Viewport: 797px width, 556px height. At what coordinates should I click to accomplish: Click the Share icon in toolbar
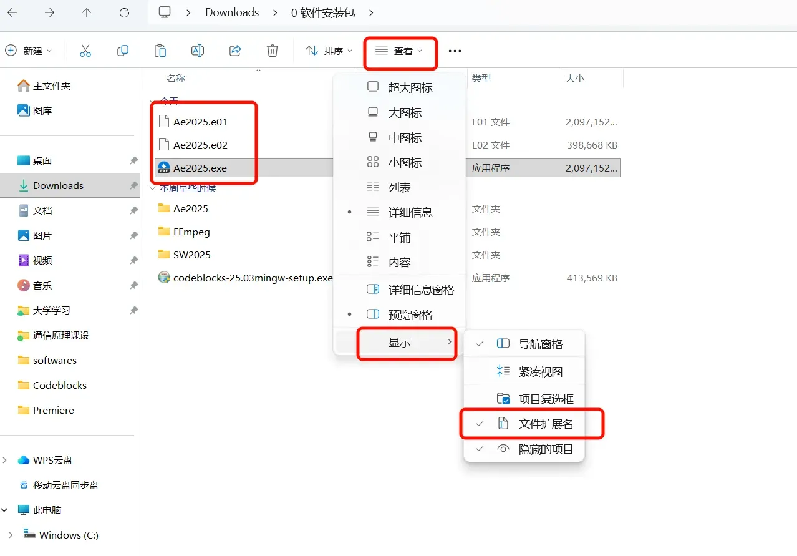click(235, 51)
